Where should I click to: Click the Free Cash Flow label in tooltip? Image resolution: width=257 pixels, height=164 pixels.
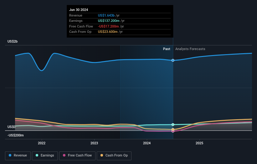pos(81,26)
